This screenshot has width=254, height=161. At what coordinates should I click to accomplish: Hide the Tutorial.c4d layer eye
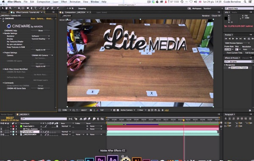pos(1,132)
